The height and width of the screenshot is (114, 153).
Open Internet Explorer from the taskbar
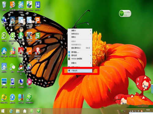click(11, 111)
